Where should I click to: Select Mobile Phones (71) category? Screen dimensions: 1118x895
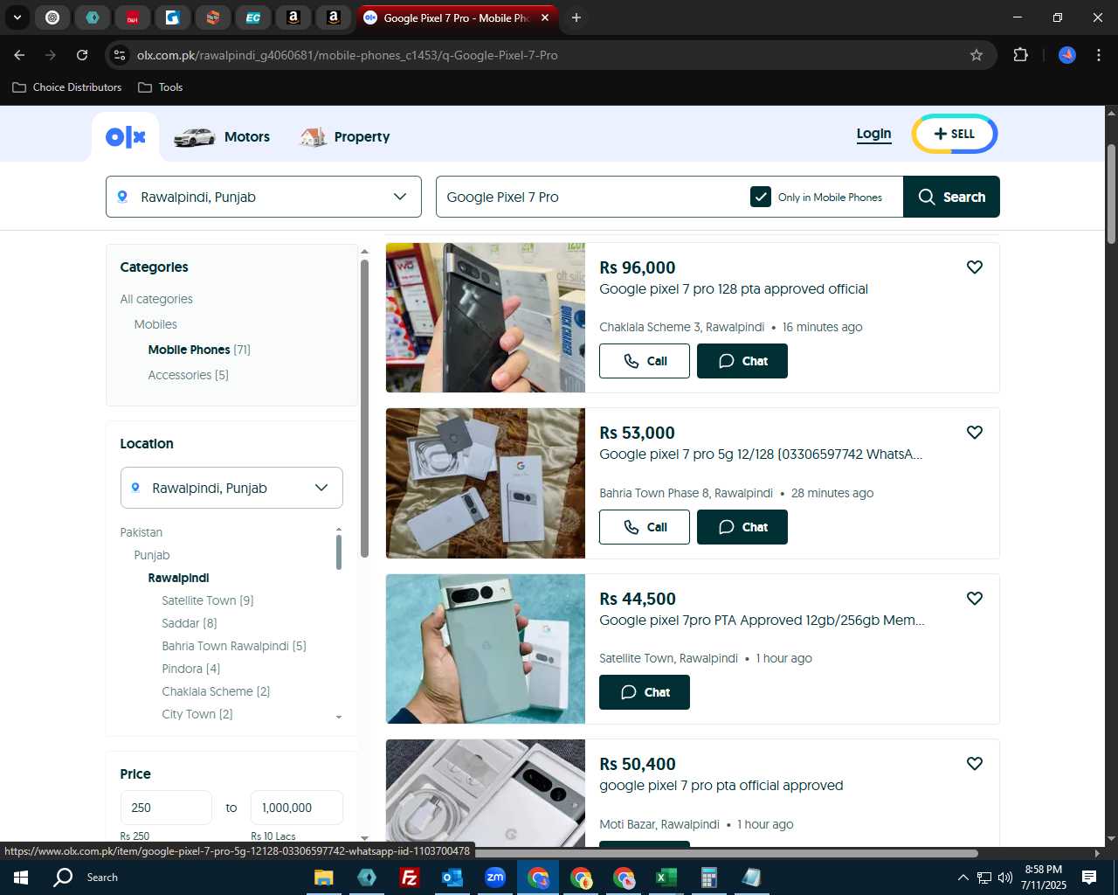point(199,350)
